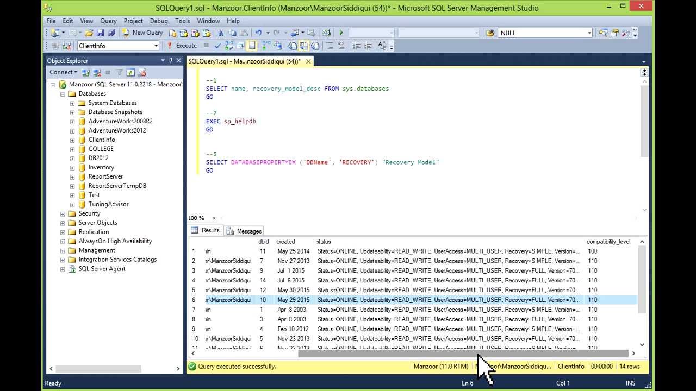This screenshot has width=696, height=391.
Task: Expand the AdventureWorks2012 database node
Action: click(72, 130)
